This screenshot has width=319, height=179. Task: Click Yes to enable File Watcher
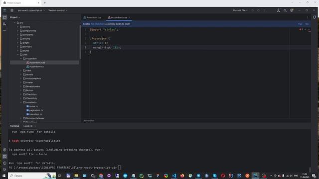300,24
